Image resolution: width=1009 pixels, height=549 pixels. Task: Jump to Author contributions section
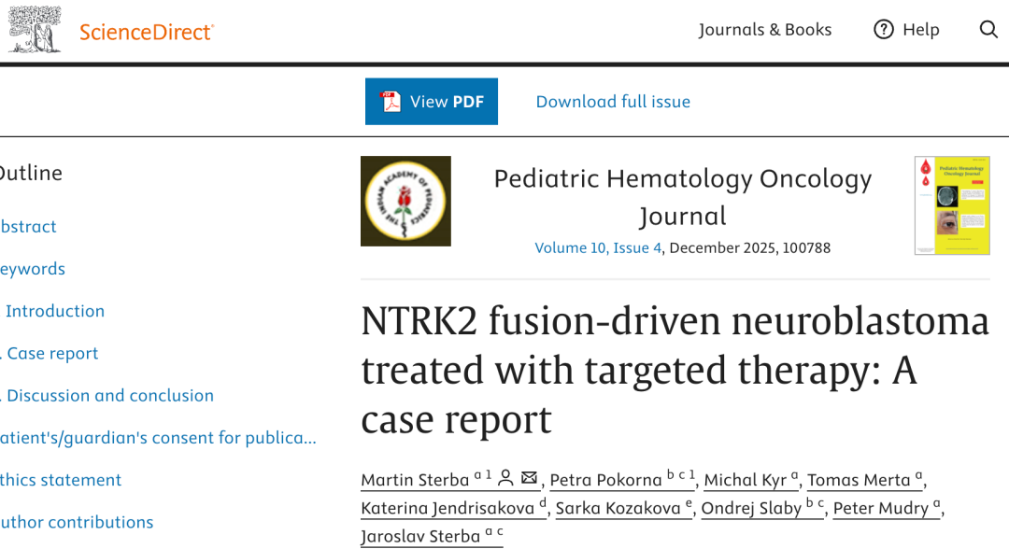click(77, 522)
